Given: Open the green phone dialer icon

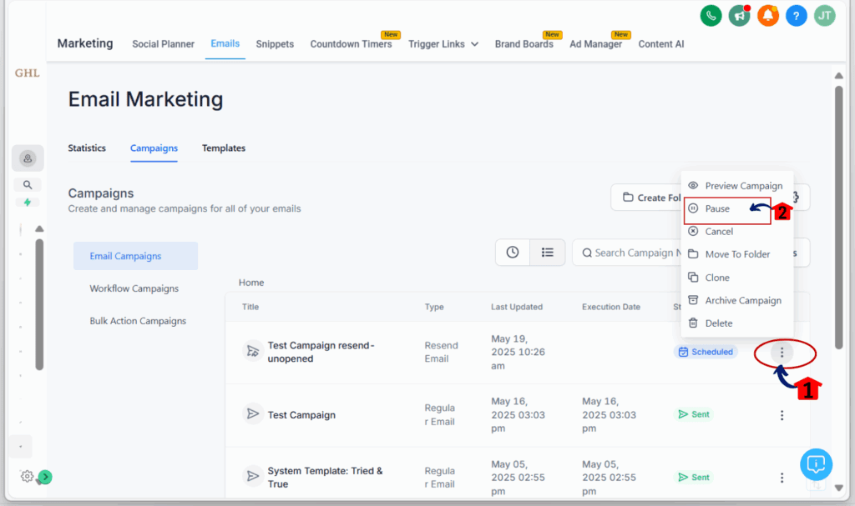Looking at the screenshot, I should coord(711,15).
